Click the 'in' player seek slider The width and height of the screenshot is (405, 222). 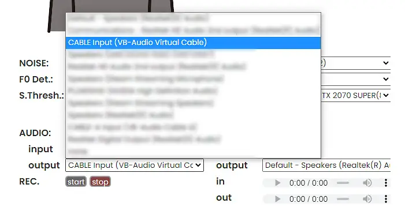click(x=343, y=183)
